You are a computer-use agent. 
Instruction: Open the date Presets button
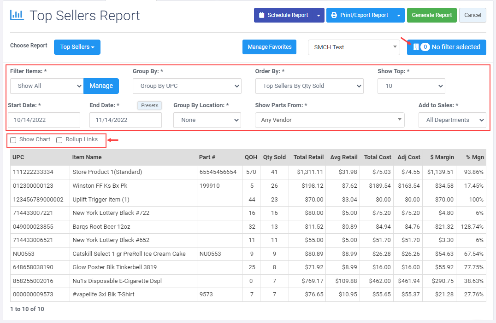pos(149,105)
